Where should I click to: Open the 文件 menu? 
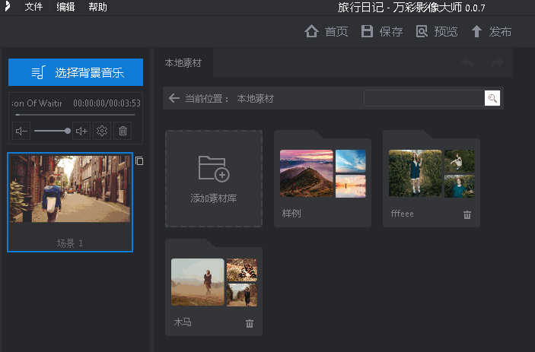tap(33, 8)
